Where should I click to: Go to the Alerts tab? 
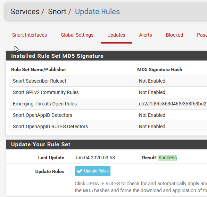click(146, 35)
